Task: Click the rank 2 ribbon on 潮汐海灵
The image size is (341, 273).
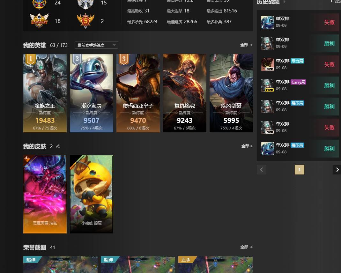Action: click(x=77, y=59)
